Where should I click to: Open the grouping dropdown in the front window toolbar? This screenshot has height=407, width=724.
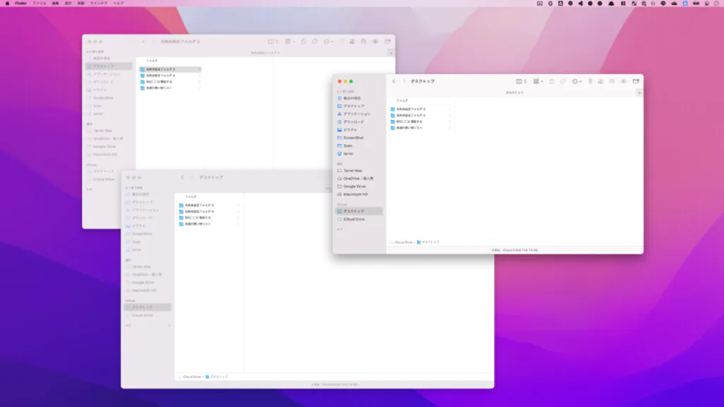[538, 81]
